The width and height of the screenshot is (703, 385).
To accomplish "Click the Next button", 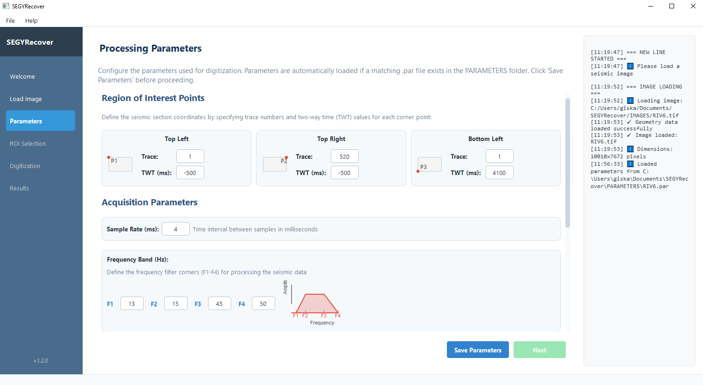I will [x=539, y=350].
